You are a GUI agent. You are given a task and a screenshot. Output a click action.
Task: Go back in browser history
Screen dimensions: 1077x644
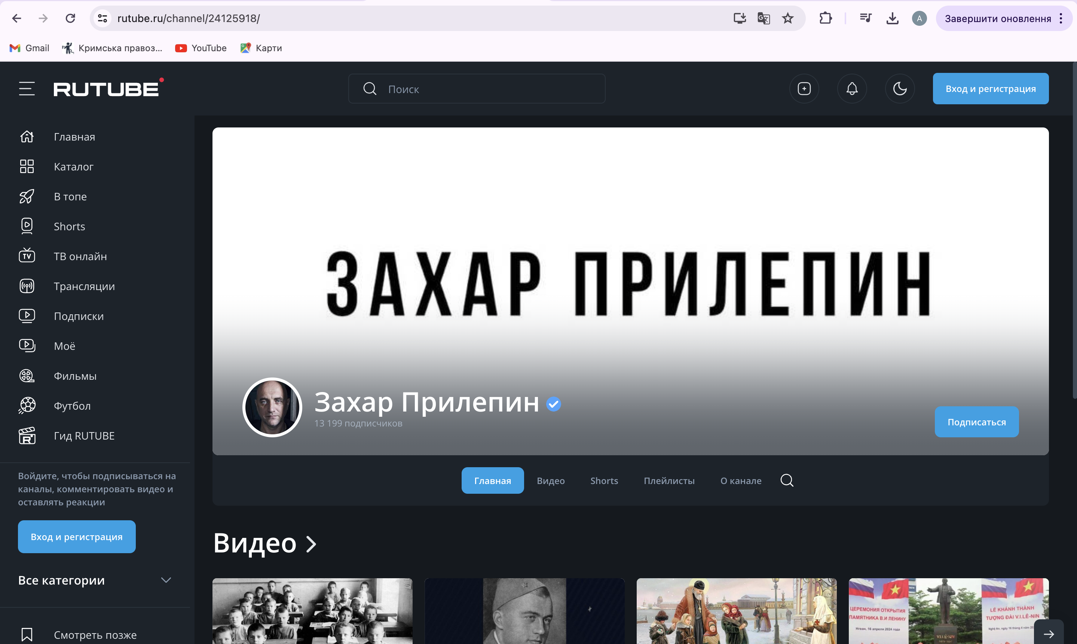pos(16,18)
